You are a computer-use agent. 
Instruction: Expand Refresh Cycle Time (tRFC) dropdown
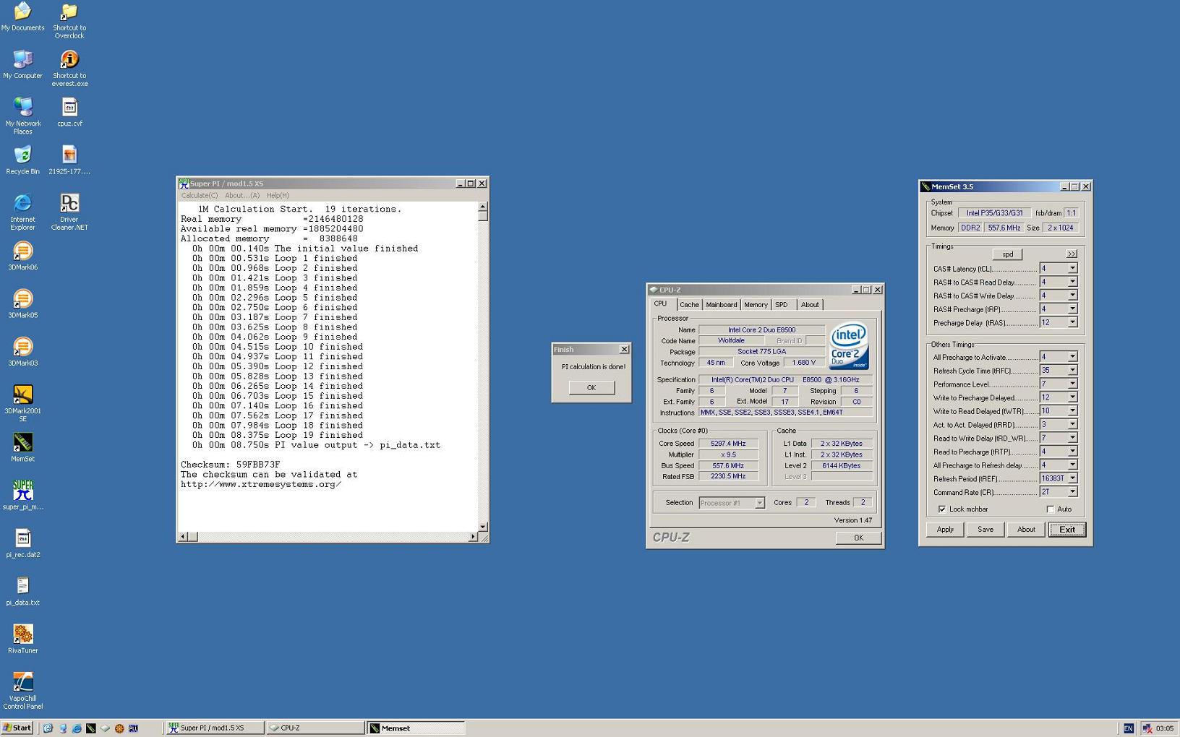point(1072,370)
